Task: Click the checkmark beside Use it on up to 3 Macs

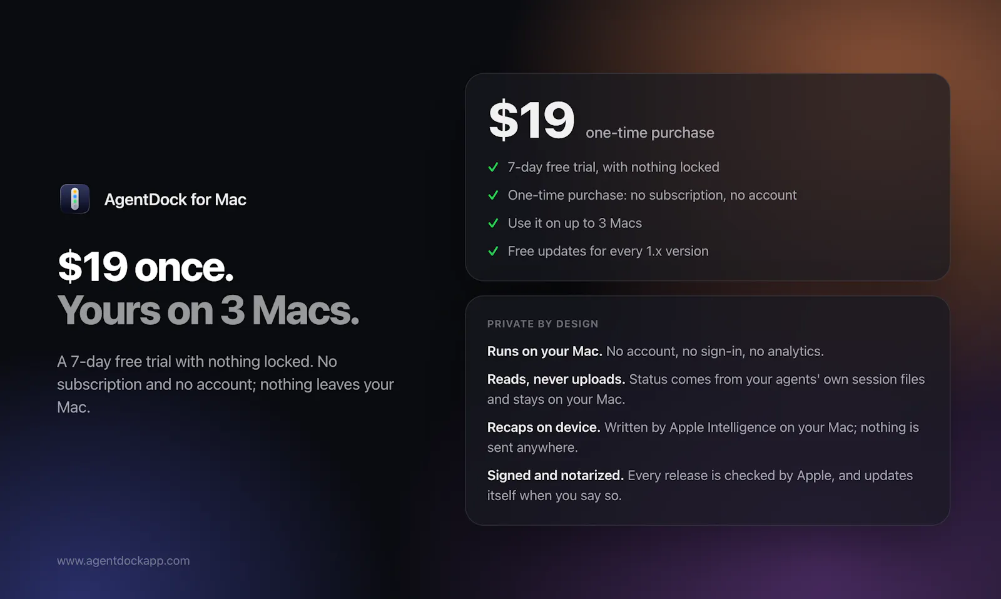Action: (493, 223)
